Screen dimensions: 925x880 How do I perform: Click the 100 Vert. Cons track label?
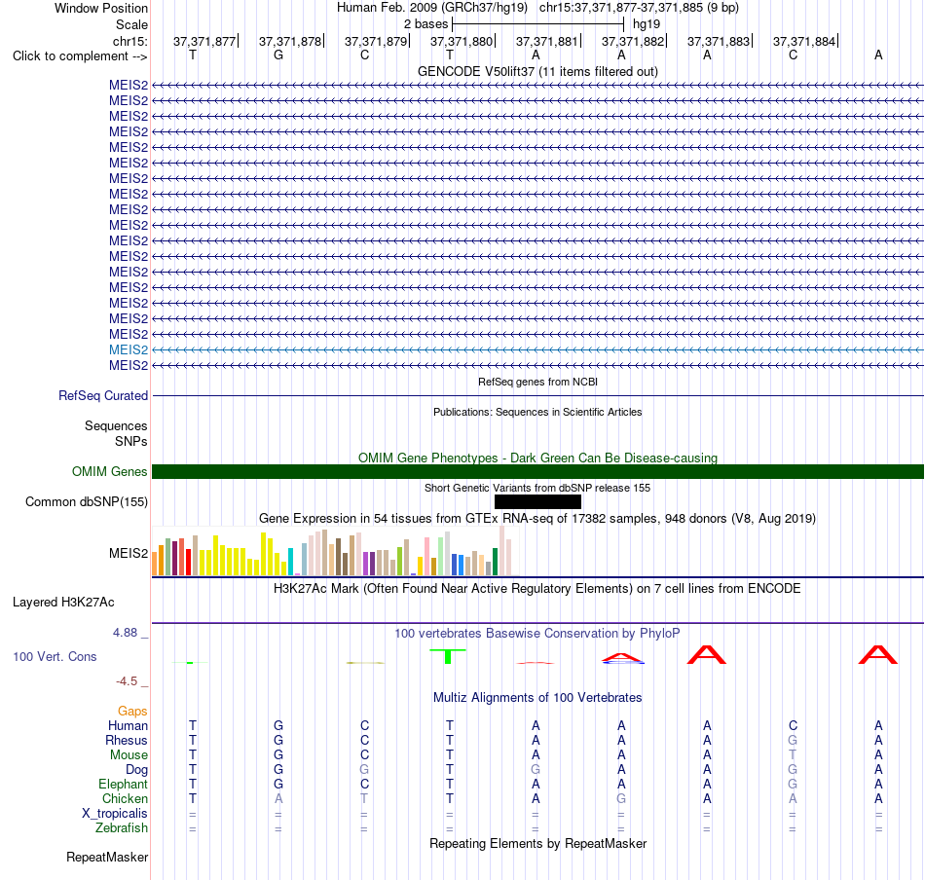tap(55, 656)
